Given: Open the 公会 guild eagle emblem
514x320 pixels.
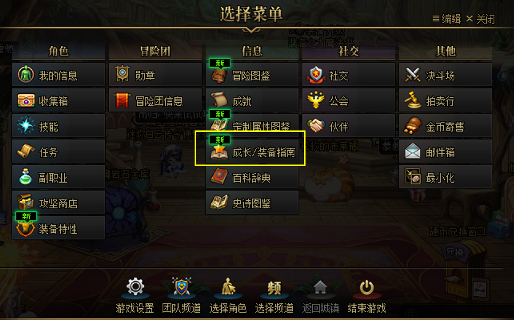Looking at the screenshot, I should tap(316, 100).
